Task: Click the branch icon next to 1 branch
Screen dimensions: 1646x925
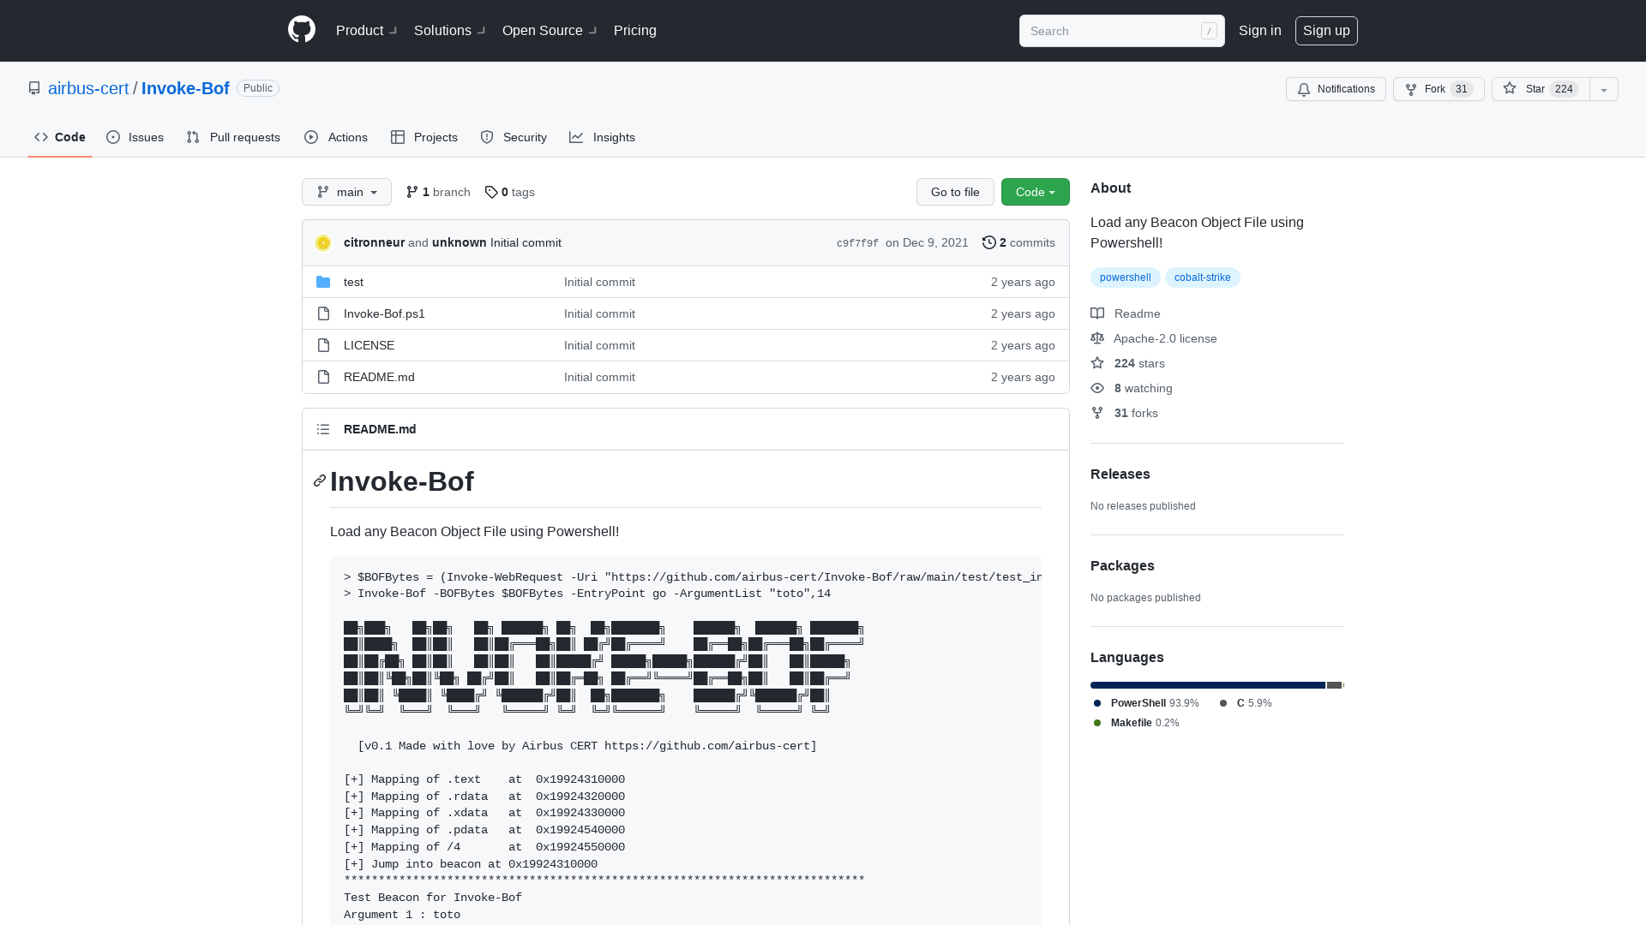Action: [412, 192]
